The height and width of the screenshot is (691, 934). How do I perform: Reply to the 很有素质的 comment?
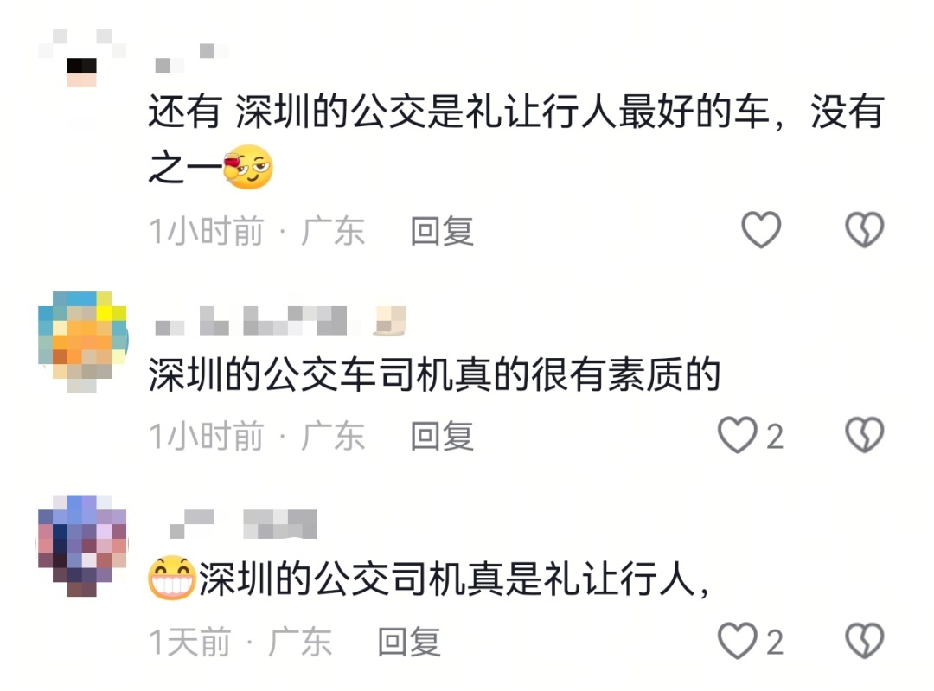(442, 436)
